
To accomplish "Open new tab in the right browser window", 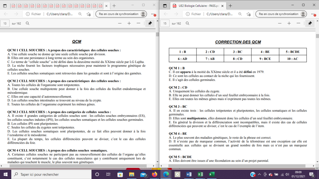I will pyautogui.click(x=230, y=6).
